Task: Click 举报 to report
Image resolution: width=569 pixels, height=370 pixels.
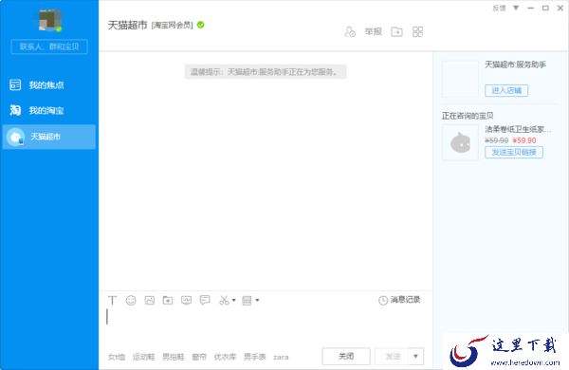Action: coord(373,31)
